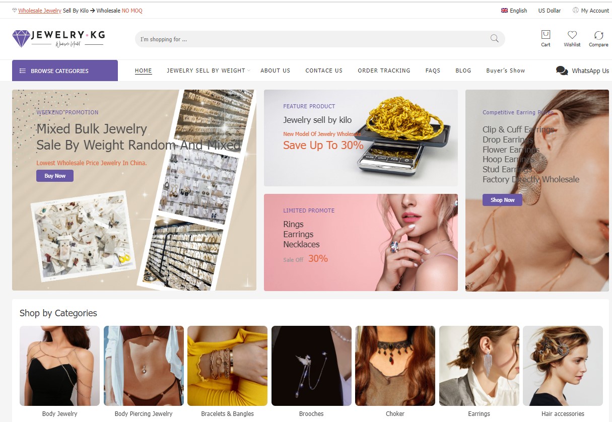Open the FAQs menu item
Image resolution: width=612 pixels, height=422 pixels.
(433, 71)
